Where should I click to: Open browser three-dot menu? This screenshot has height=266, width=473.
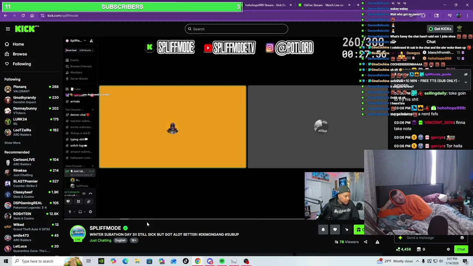[467, 16]
